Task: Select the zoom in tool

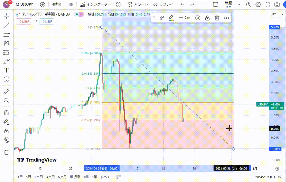Action: pyautogui.click(x=6, y=100)
